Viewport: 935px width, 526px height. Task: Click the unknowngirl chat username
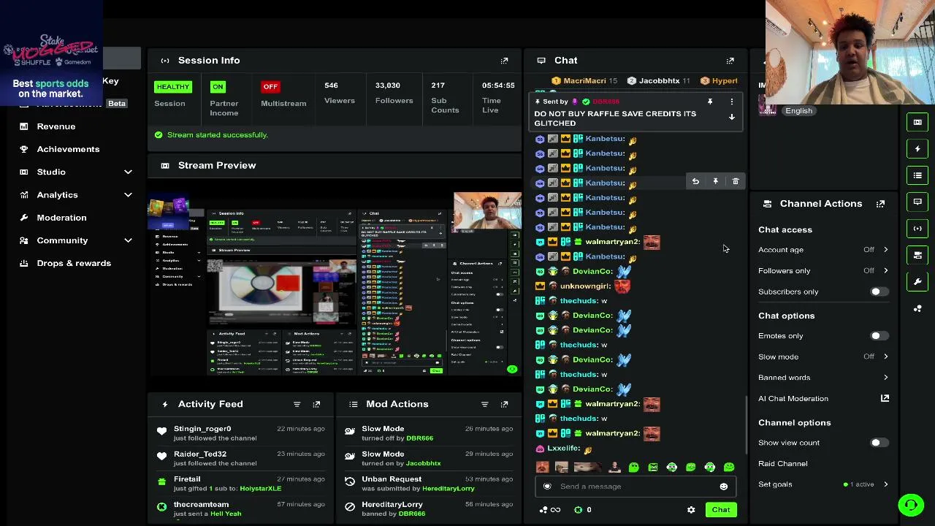[586, 286]
